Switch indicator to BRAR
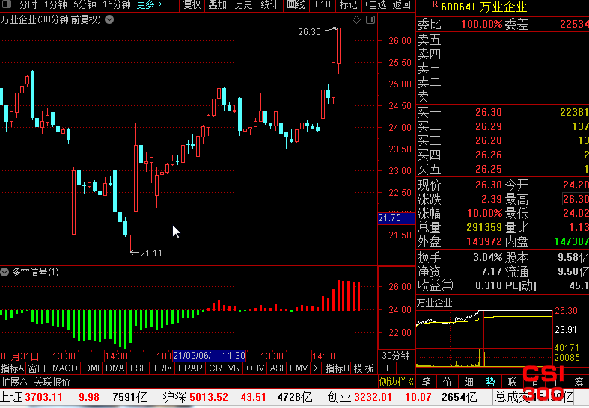The image size is (589, 408). [x=190, y=368]
